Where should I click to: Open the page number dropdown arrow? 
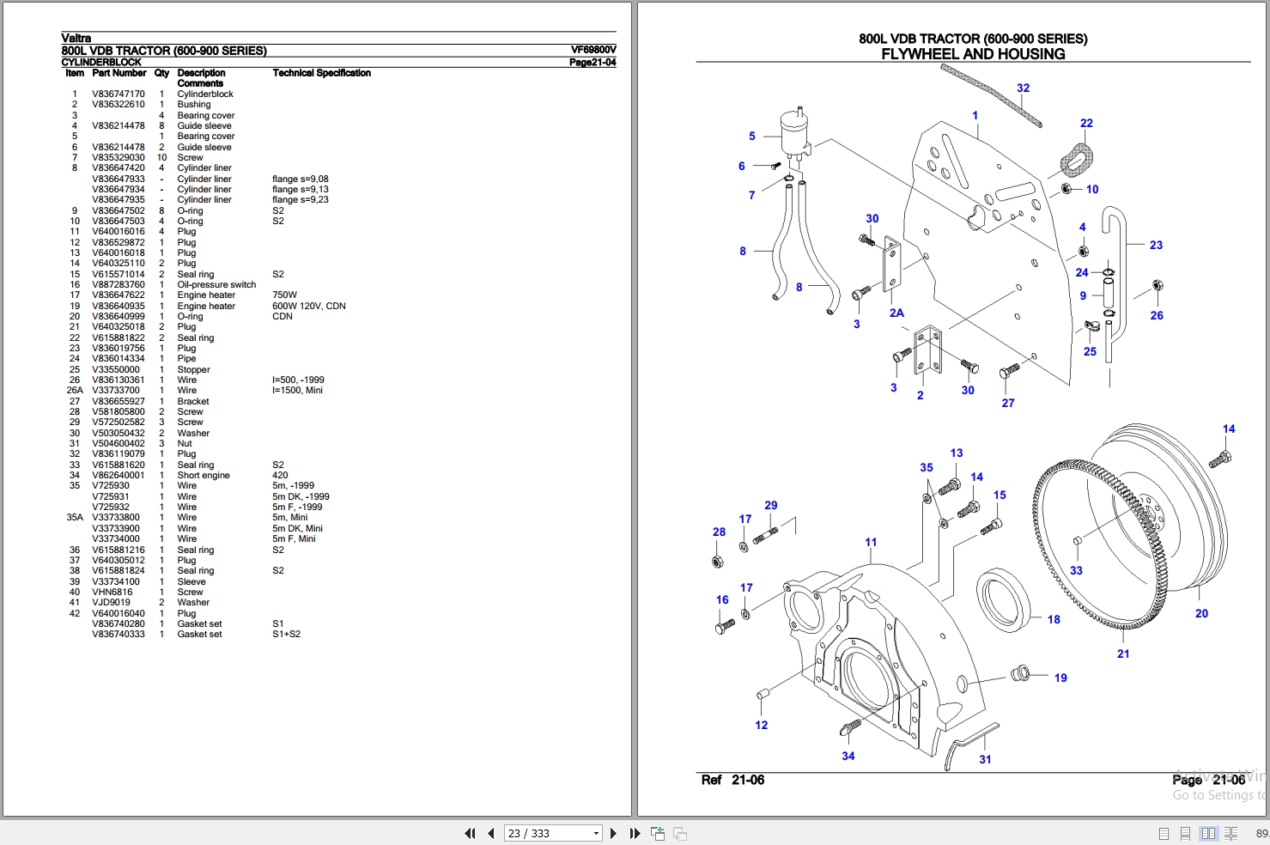coord(594,833)
